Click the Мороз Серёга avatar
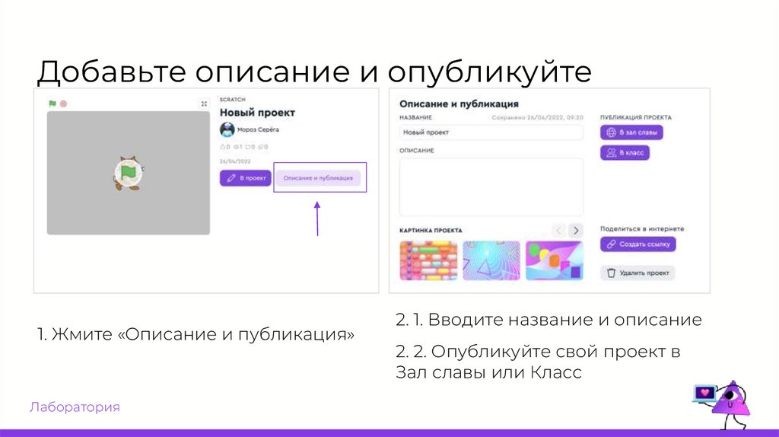779x437 pixels. coord(227,129)
